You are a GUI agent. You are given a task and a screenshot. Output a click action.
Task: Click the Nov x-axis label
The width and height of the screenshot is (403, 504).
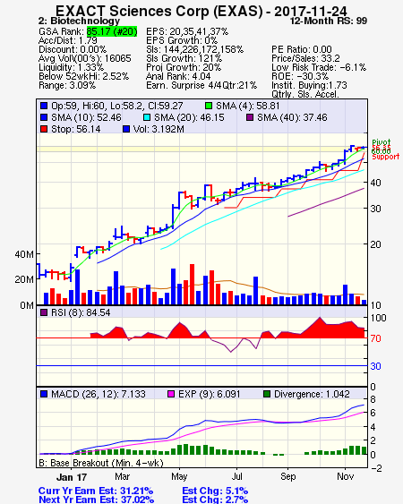point(346,476)
